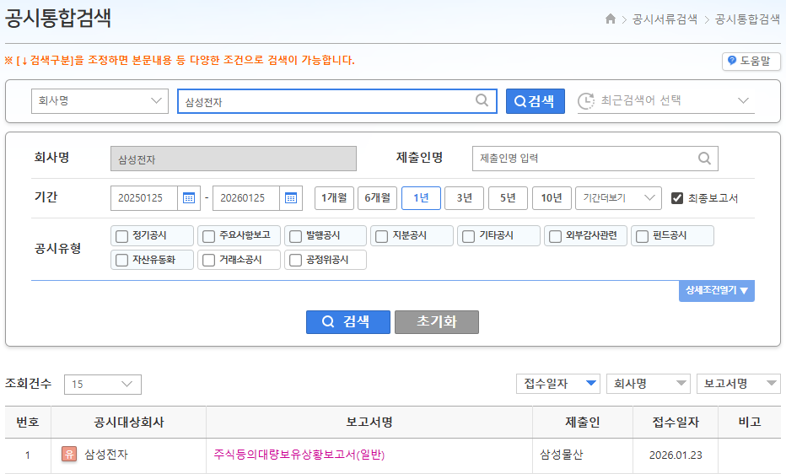Open the 기간더보기 dropdown
786x474 pixels.
click(618, 198)
